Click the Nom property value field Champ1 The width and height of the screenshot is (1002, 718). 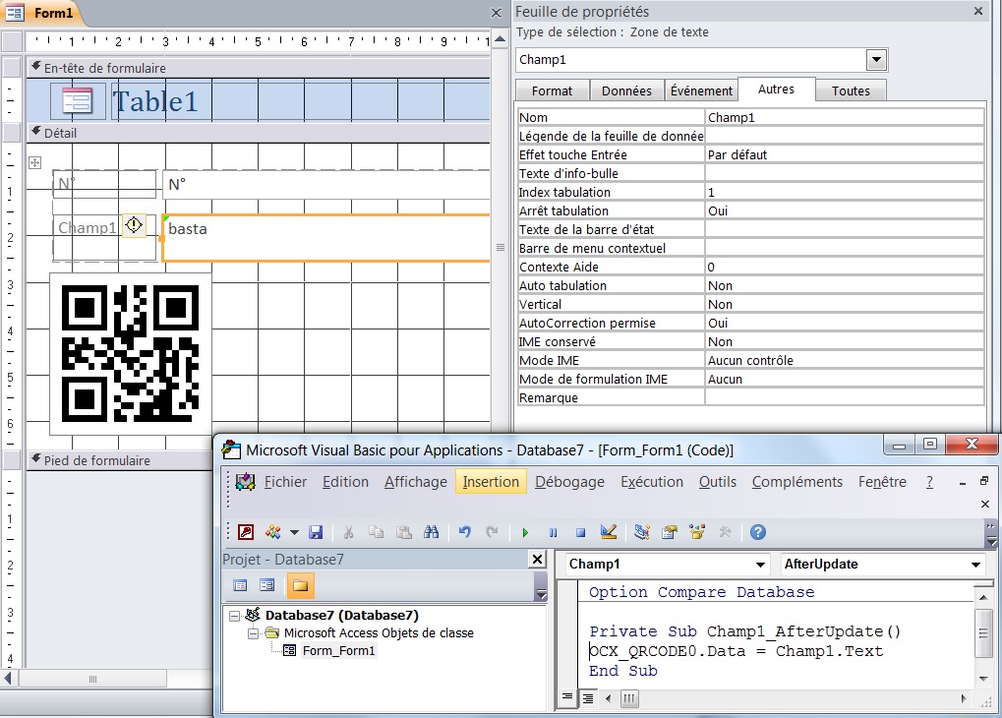click(x=844, y=118)
